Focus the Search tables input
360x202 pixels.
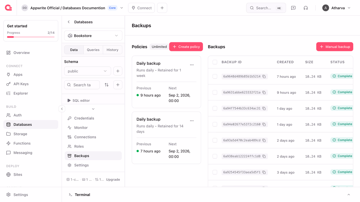82,85
